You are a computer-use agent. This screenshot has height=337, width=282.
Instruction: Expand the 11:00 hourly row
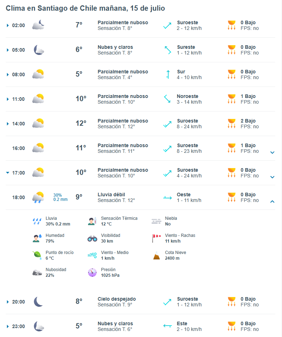coord(8,99)
